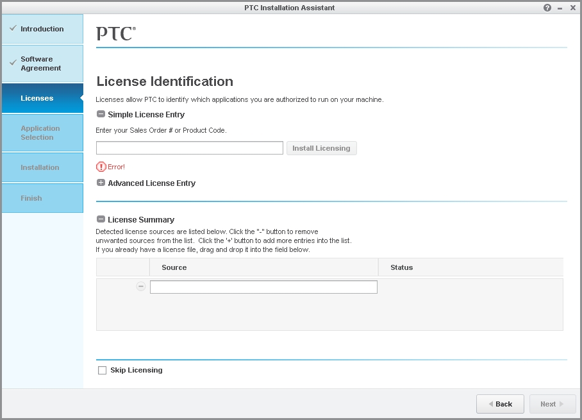The height and width of the screenshot is (420, 582).
Task: Click the red Error warning icon
Action: [x=101, y=167]
